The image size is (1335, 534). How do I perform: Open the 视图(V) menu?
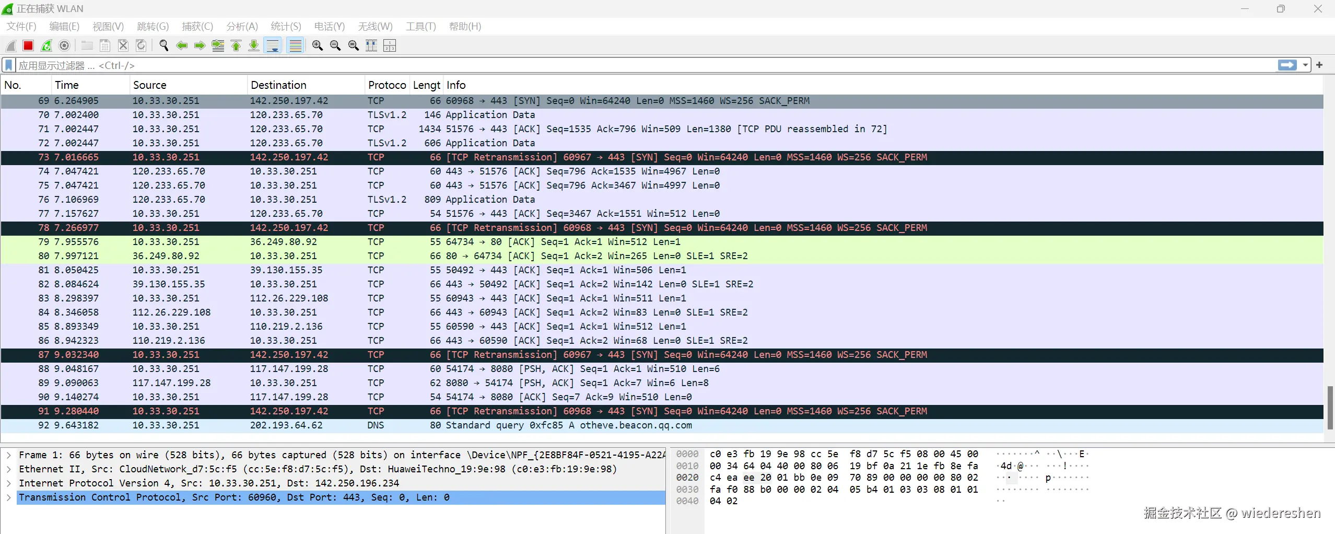click(108, 27)
